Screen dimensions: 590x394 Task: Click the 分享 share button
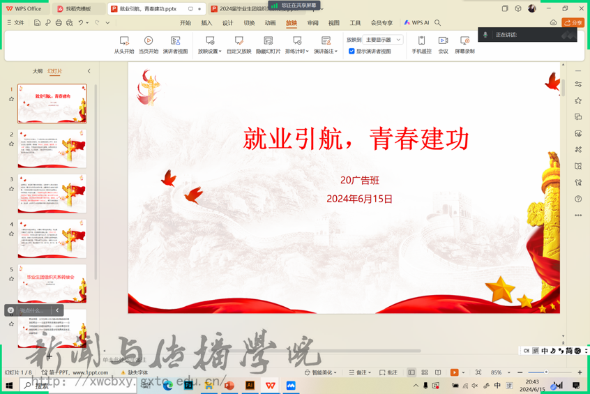click(x=573, y=23)
